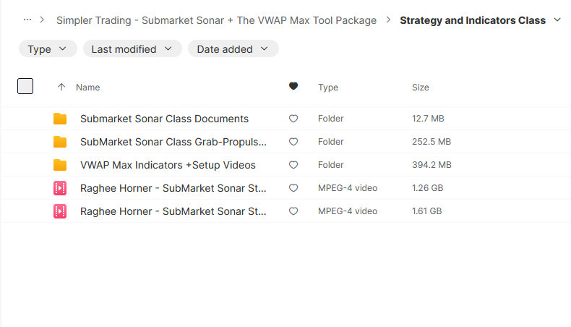The width and height of the screenshot is (571, 327).
Task: Click the SubMarket Sonar Grab-Propulsion folder icon
Action: [60, 142]
